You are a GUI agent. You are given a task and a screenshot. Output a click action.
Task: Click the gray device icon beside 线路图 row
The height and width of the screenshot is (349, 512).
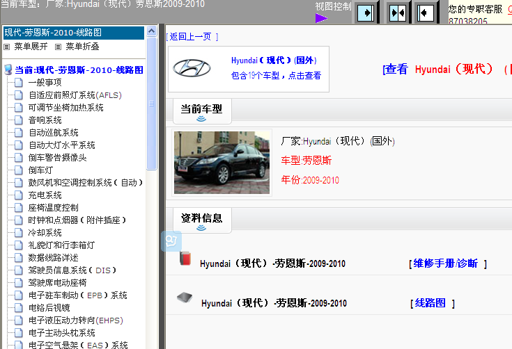185,297
